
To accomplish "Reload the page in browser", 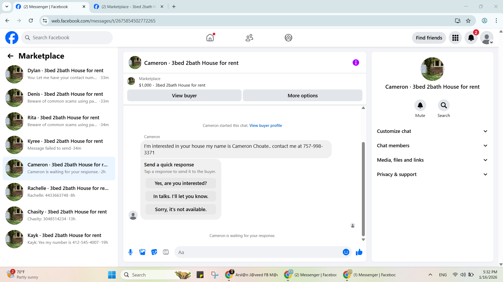I will click(x=31, y=21).
